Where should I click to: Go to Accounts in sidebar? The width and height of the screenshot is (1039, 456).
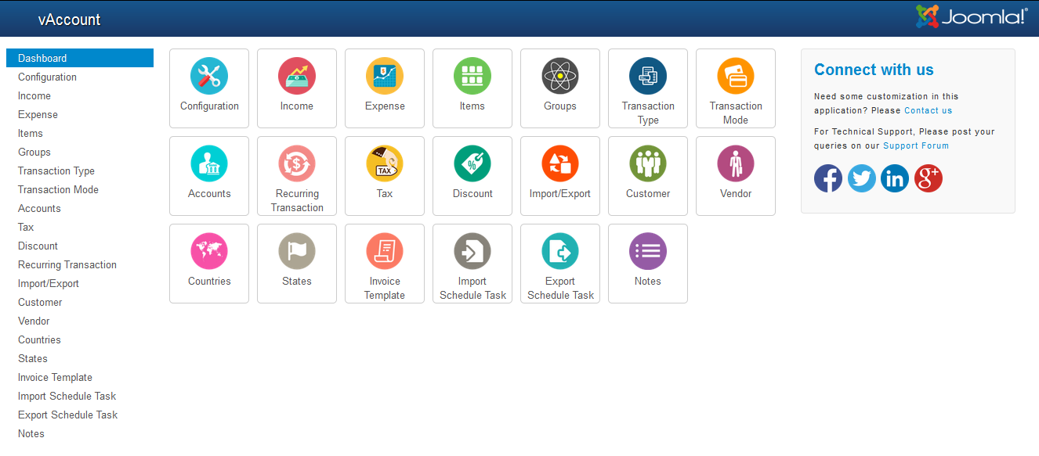click(x=80, y=208)
